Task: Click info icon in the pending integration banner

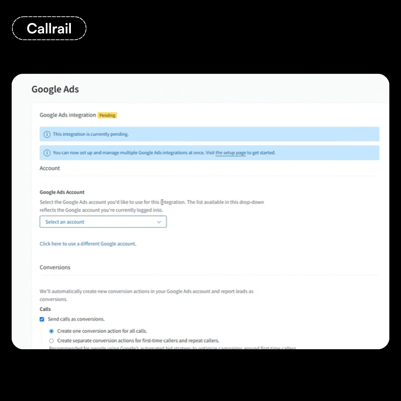Action: pos(47,134)
